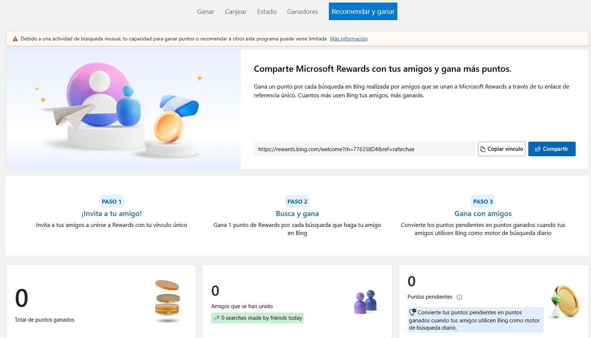The height and width of the screenshot is (338, 591).
Task: Click the lightbulb icon in pending points tip
Action: click(x=413, y=312)
